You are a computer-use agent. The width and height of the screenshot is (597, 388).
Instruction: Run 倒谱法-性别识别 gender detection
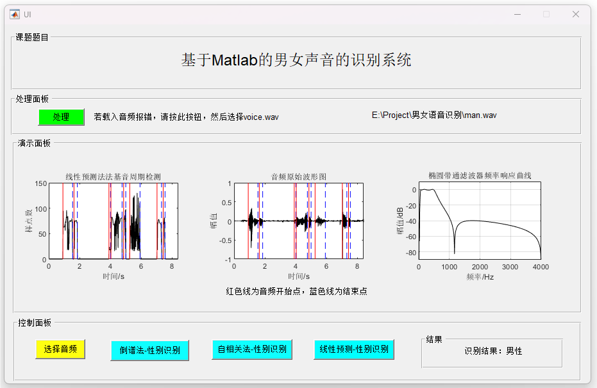[x=149, y=350]
